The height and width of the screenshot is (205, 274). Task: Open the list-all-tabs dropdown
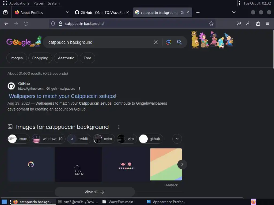pyautogui.click(x=234, y=12)
